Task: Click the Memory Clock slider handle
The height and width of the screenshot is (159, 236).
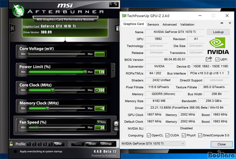Action: point(48,108)
